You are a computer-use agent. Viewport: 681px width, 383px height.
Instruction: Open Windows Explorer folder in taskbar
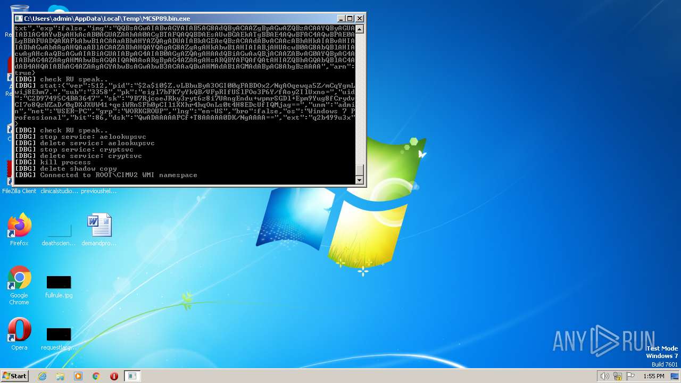60,376
